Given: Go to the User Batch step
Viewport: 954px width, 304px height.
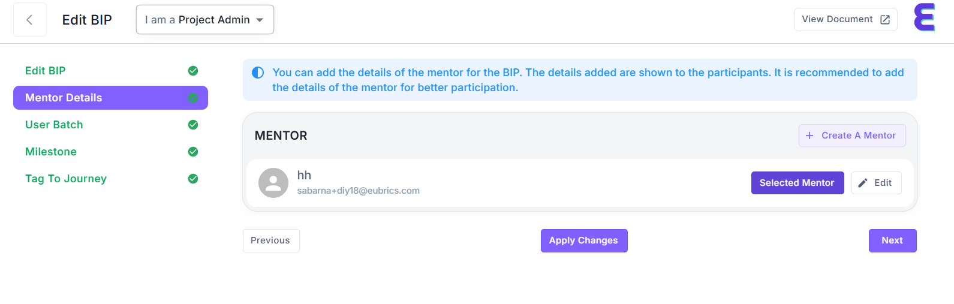Looking at the screenshot, I should pyautogui.click(x=54, y=125).
